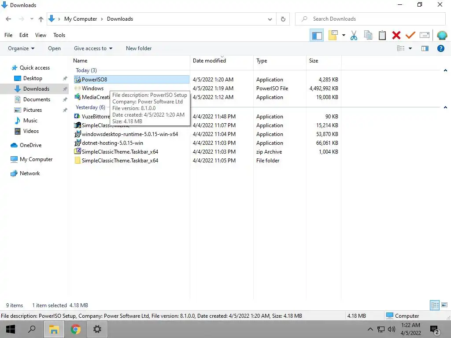Open the File menu
Screen dimensions: 451x338
click(x=8, y=35)
